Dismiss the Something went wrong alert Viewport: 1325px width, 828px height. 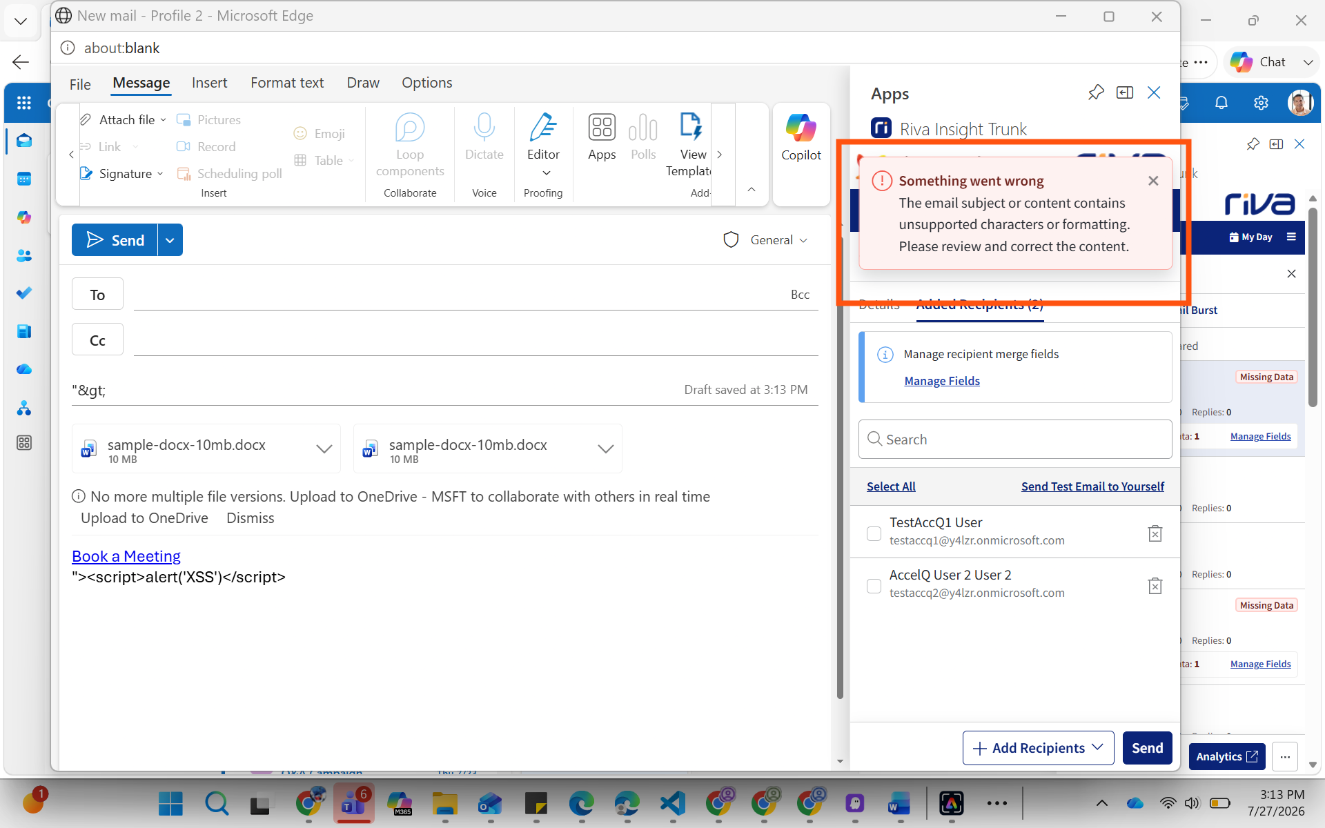coord(1153,181)
